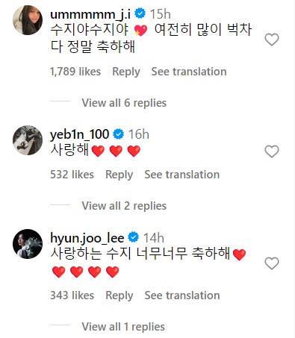Expand View all 2 replies
The image size is (295, 338).
(x=124, y=206)
